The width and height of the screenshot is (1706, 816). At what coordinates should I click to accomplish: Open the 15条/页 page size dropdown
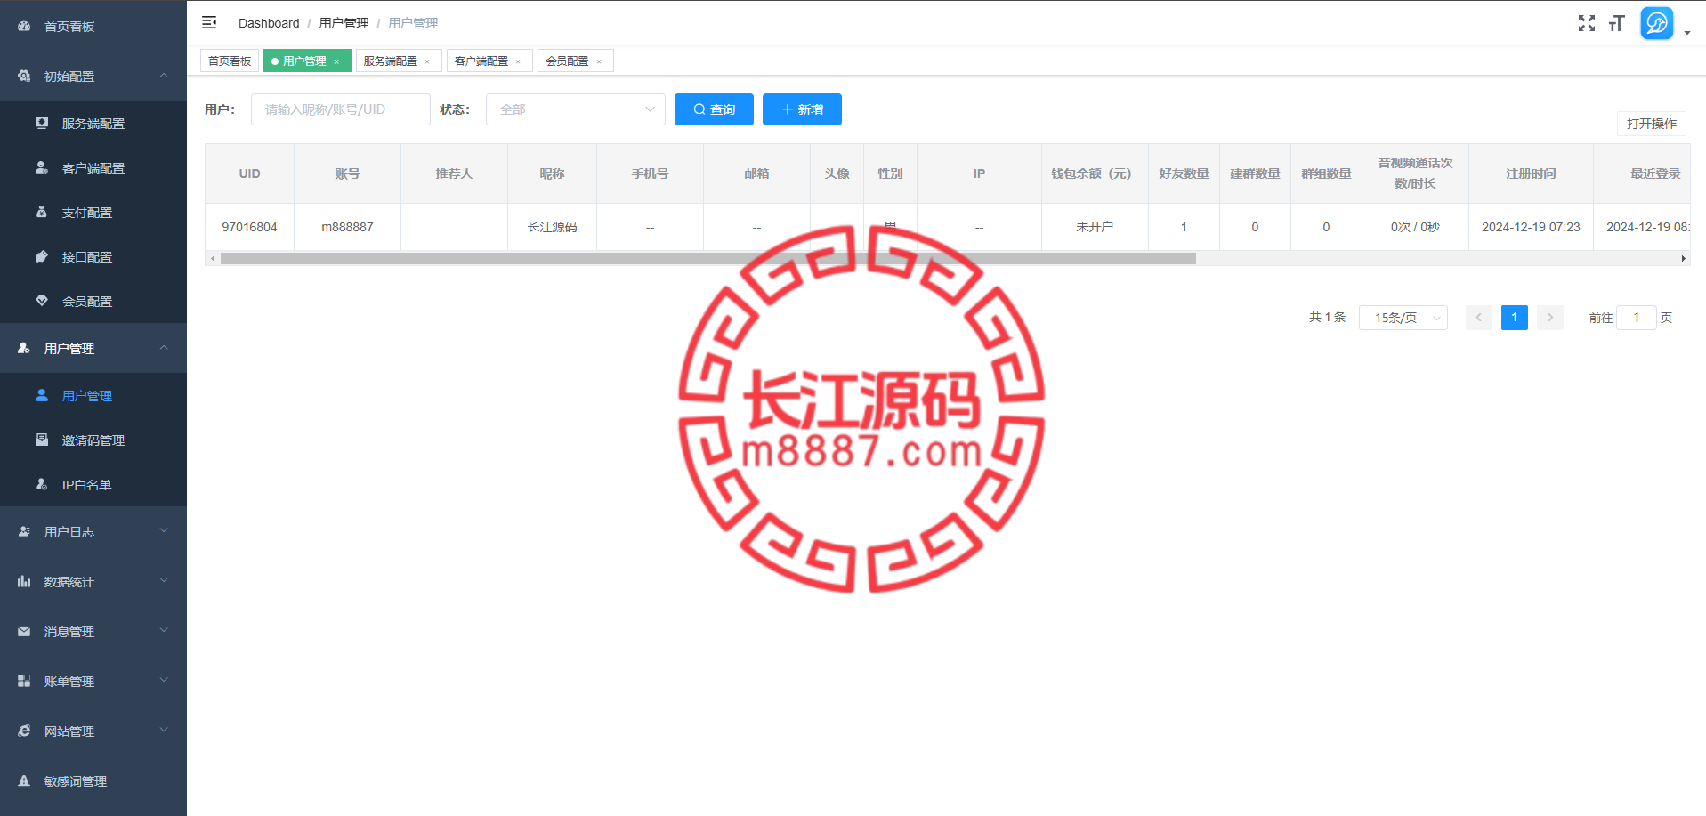[x=1403, y=318]
